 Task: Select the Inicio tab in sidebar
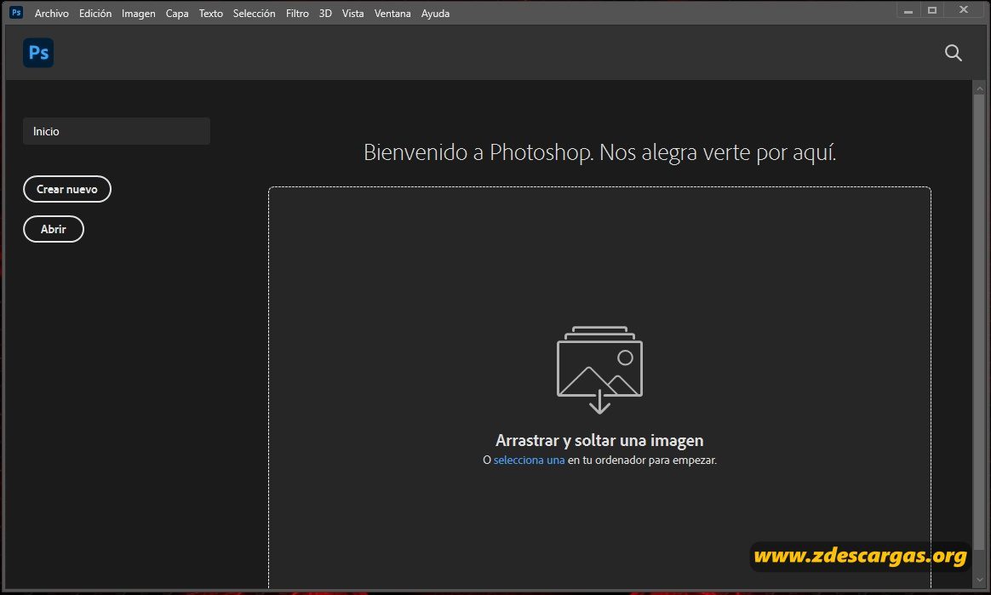click(117, 131)
